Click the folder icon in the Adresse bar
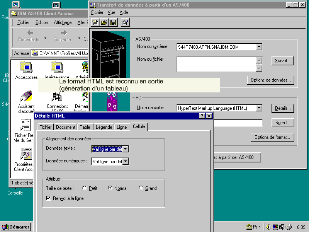Screen dimensions: 309x232 click(35, 53)
